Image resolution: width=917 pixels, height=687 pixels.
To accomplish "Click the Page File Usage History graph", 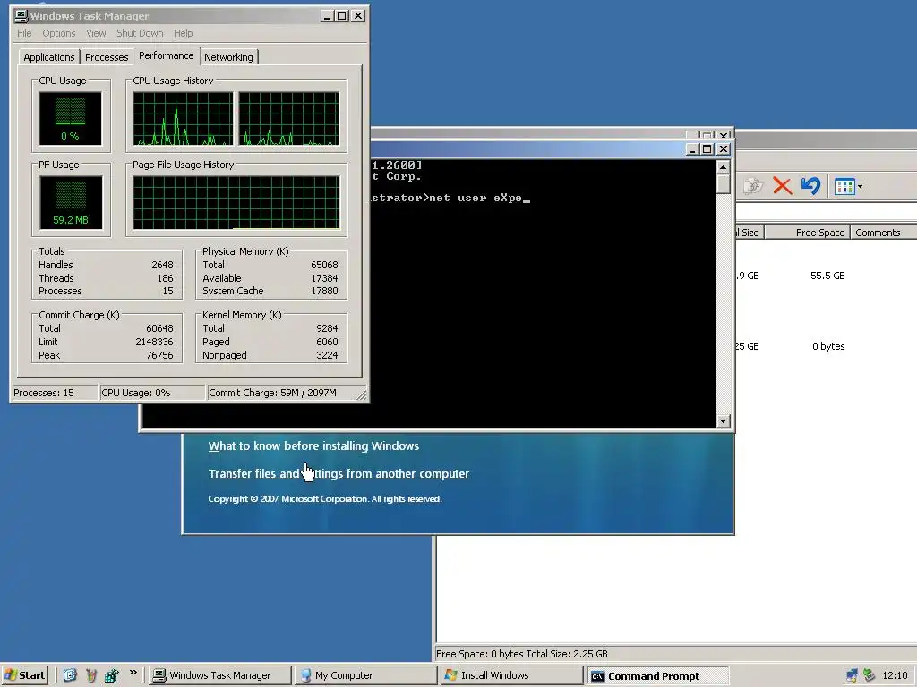I will (236, 203).
